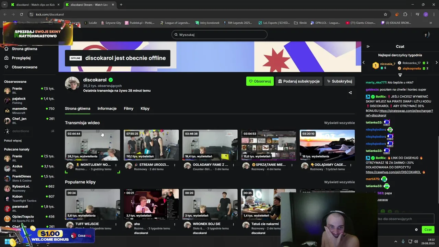
Task: Gift subs with Podaruj subskrypcje button
Action: point(299,81)
